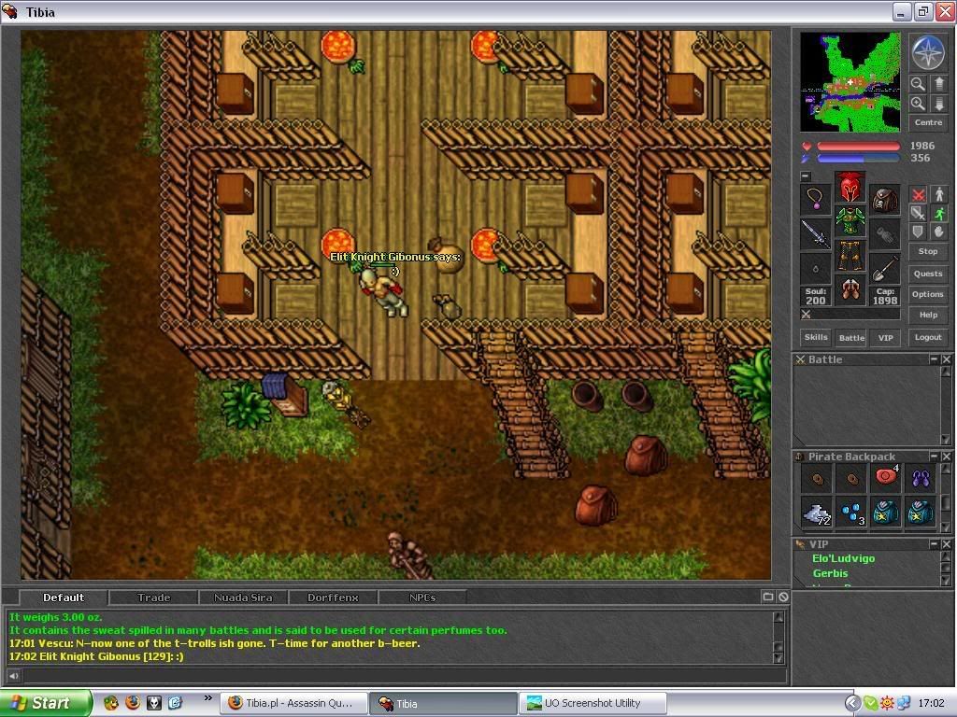Collapse the inventory with minus button
The width and height of the screenshot is (957, 717).
pos(806,176)
